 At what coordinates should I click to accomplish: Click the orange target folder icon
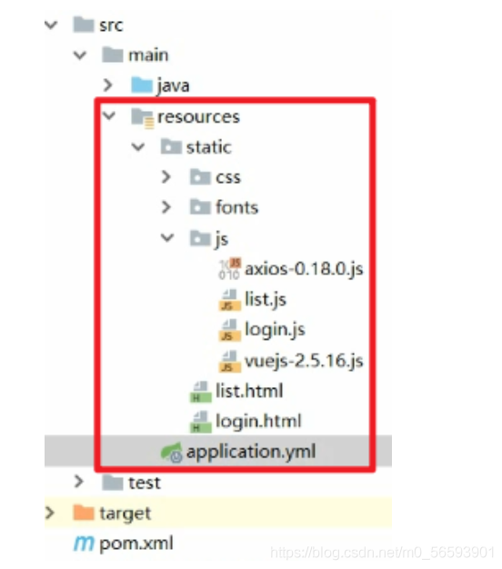pos(84,513)
